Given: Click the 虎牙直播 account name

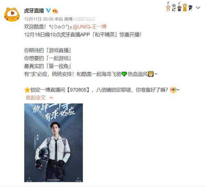Looking at the screenshot, I should [34, 11].
